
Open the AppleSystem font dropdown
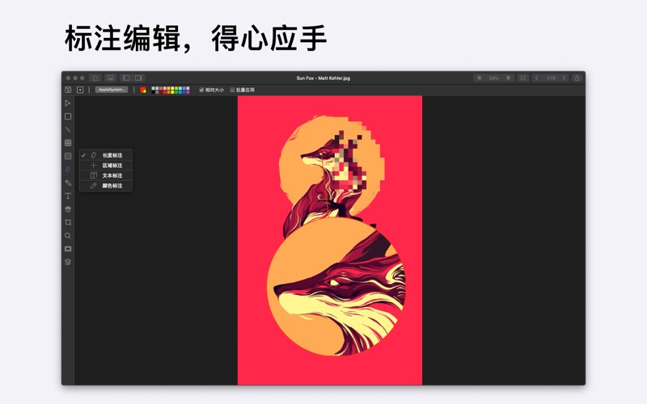[x=112, y=90]
